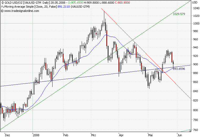Click the Moving Average Simple [Close, 20, False] legend
The height and width of the screenshot is (137, 202).
point(31,7)
